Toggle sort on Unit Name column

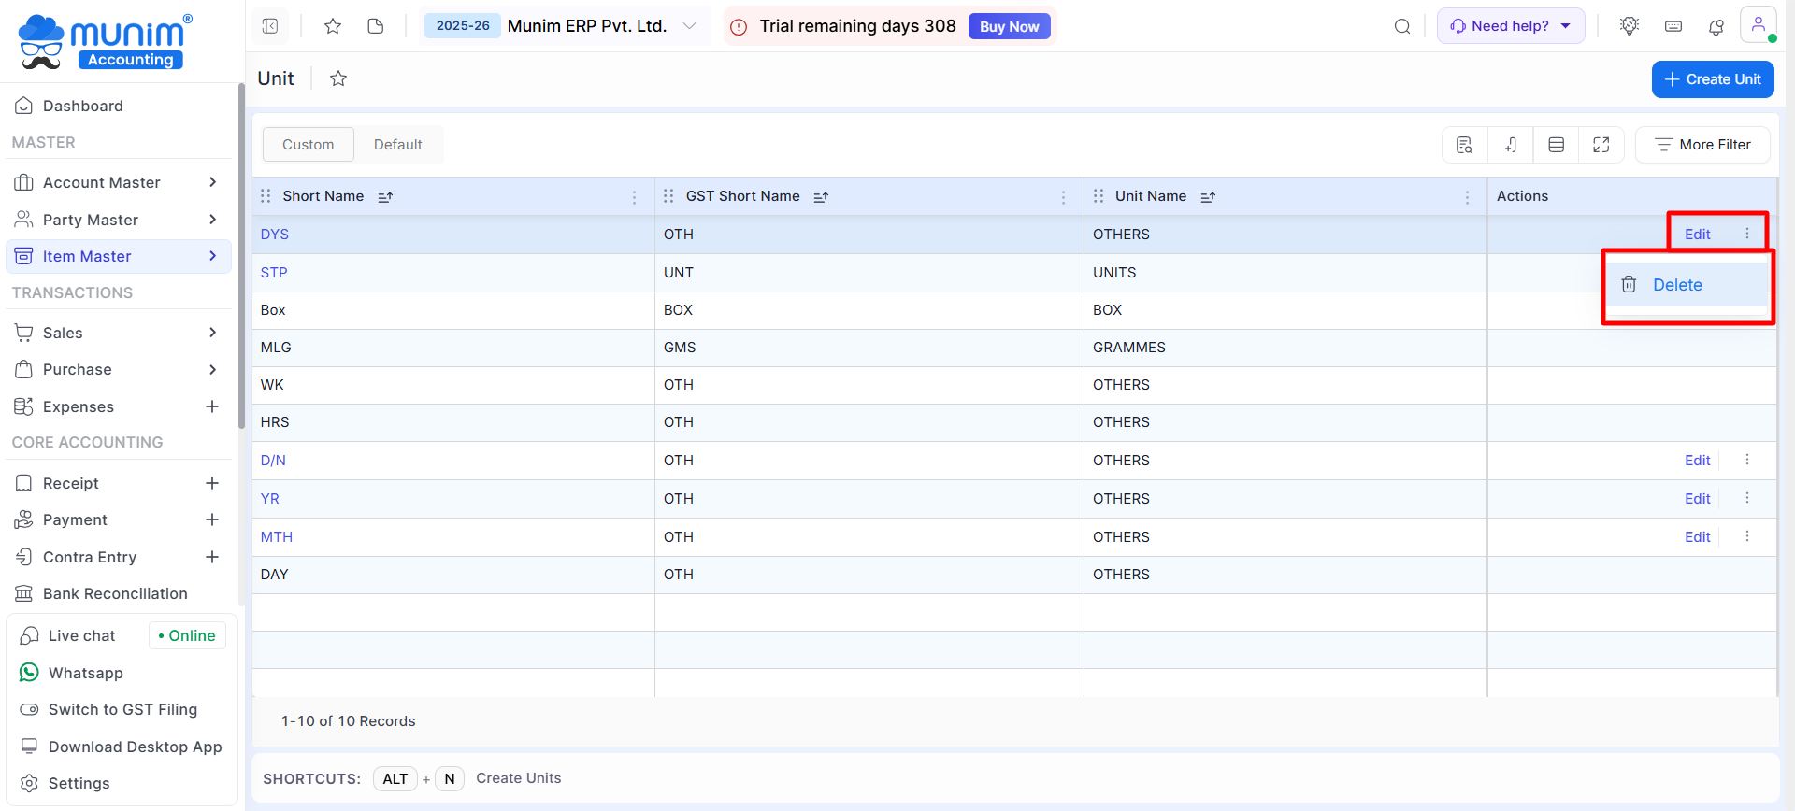1208,197
